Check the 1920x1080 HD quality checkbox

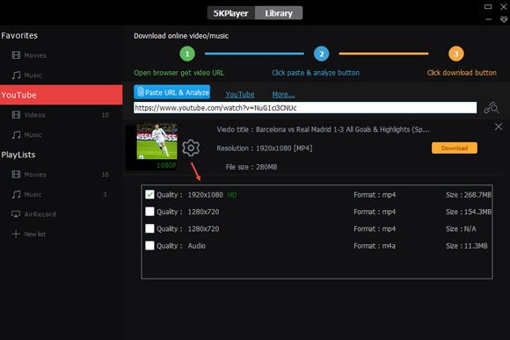[149, 194]
